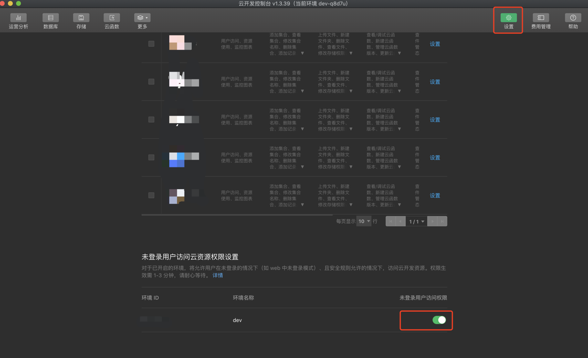Expand the file permissions dropdown in the first row
Viewport: 588px width, 358px height.
[351, 53]
